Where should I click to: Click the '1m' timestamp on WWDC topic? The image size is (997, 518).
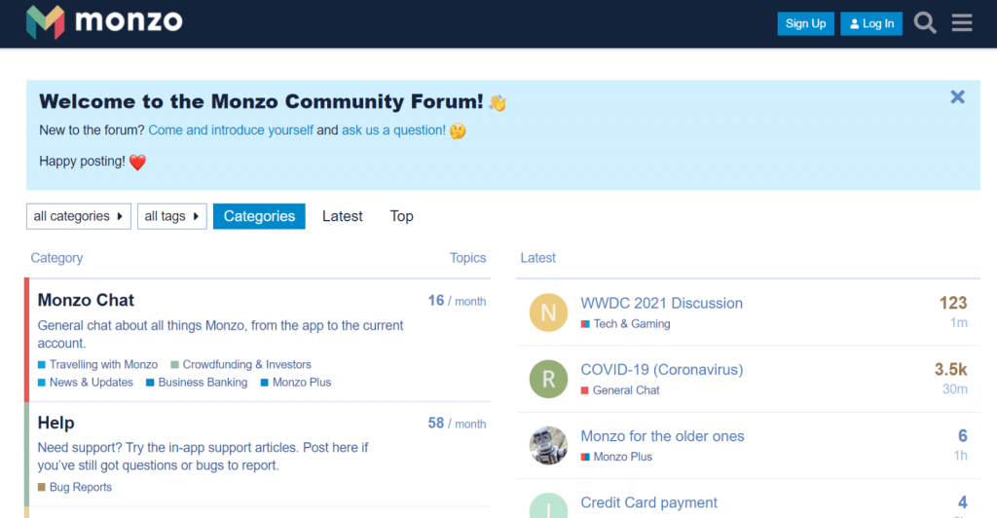(x=959, y=323)
